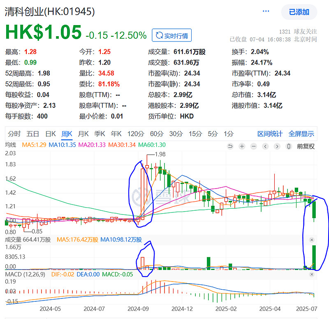Close the 成交量 volume indicator panel
Image resolution: width=329 pixels, height=319 pixels.
pyautogui.click(x=312, y=240)
